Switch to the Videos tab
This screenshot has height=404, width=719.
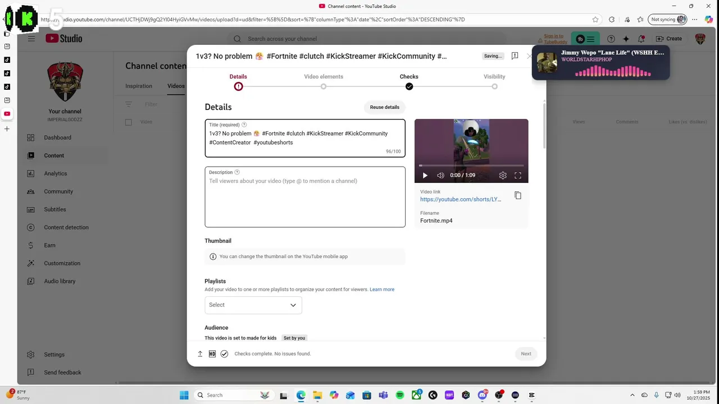(176, 86)
